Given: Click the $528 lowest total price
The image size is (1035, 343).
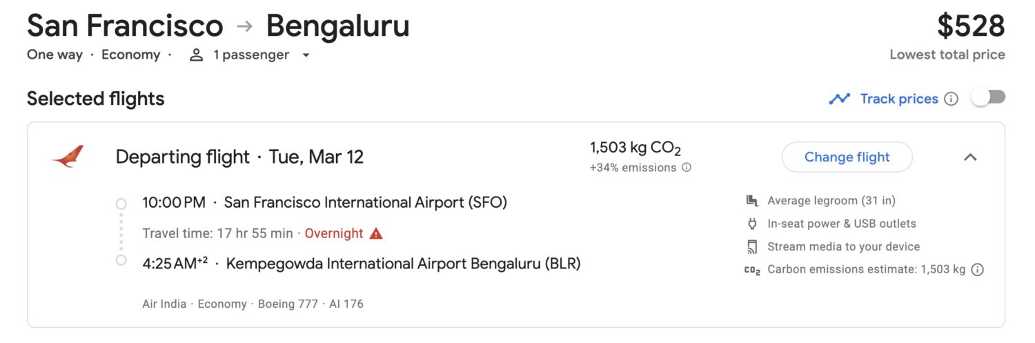Looking at the screenshot, I should [970, 26].
